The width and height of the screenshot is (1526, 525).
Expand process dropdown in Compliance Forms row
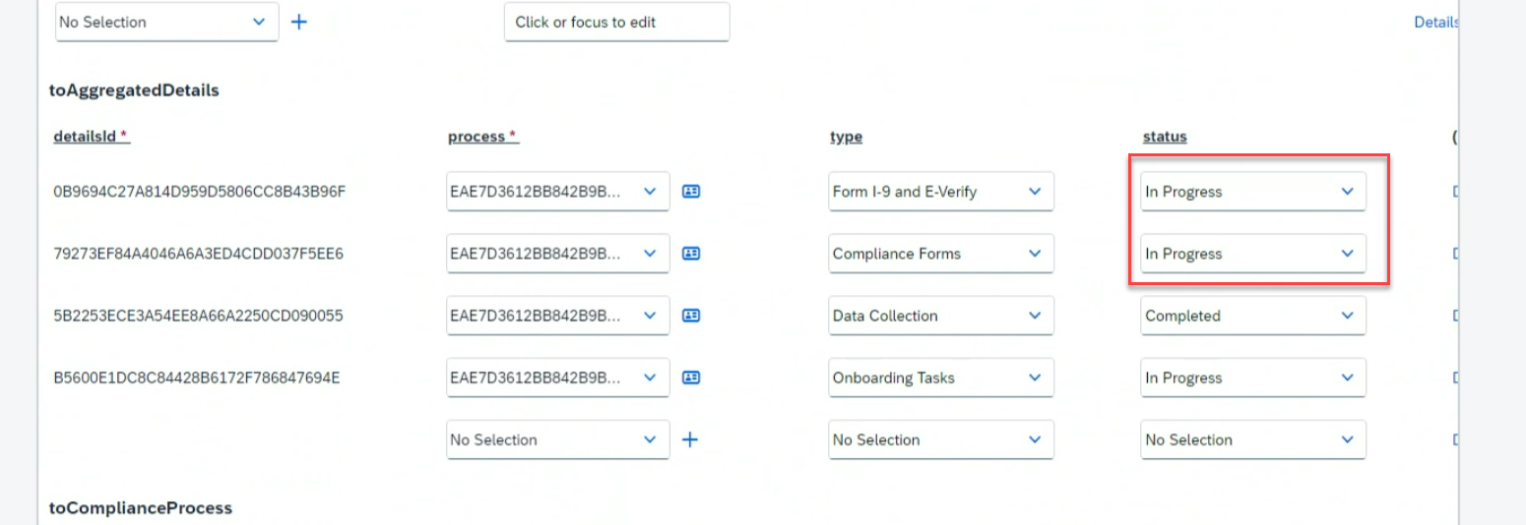click(x=558, y=254)
